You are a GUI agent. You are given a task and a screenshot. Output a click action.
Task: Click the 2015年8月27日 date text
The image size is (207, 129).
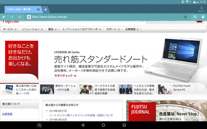(x=58, y=111)
